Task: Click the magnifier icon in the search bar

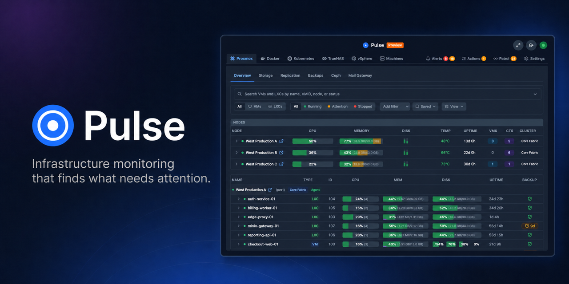Action: (240, 94)
